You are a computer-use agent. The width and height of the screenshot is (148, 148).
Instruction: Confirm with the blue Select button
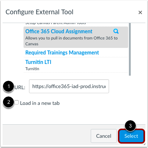point(131,136)
